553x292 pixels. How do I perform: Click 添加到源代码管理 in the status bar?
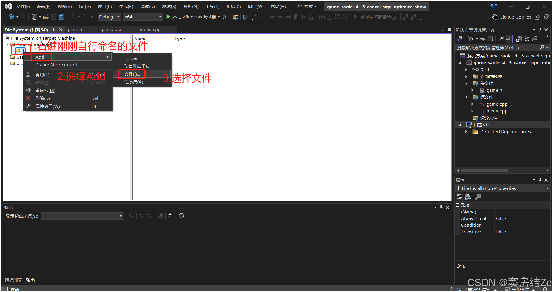474,289
